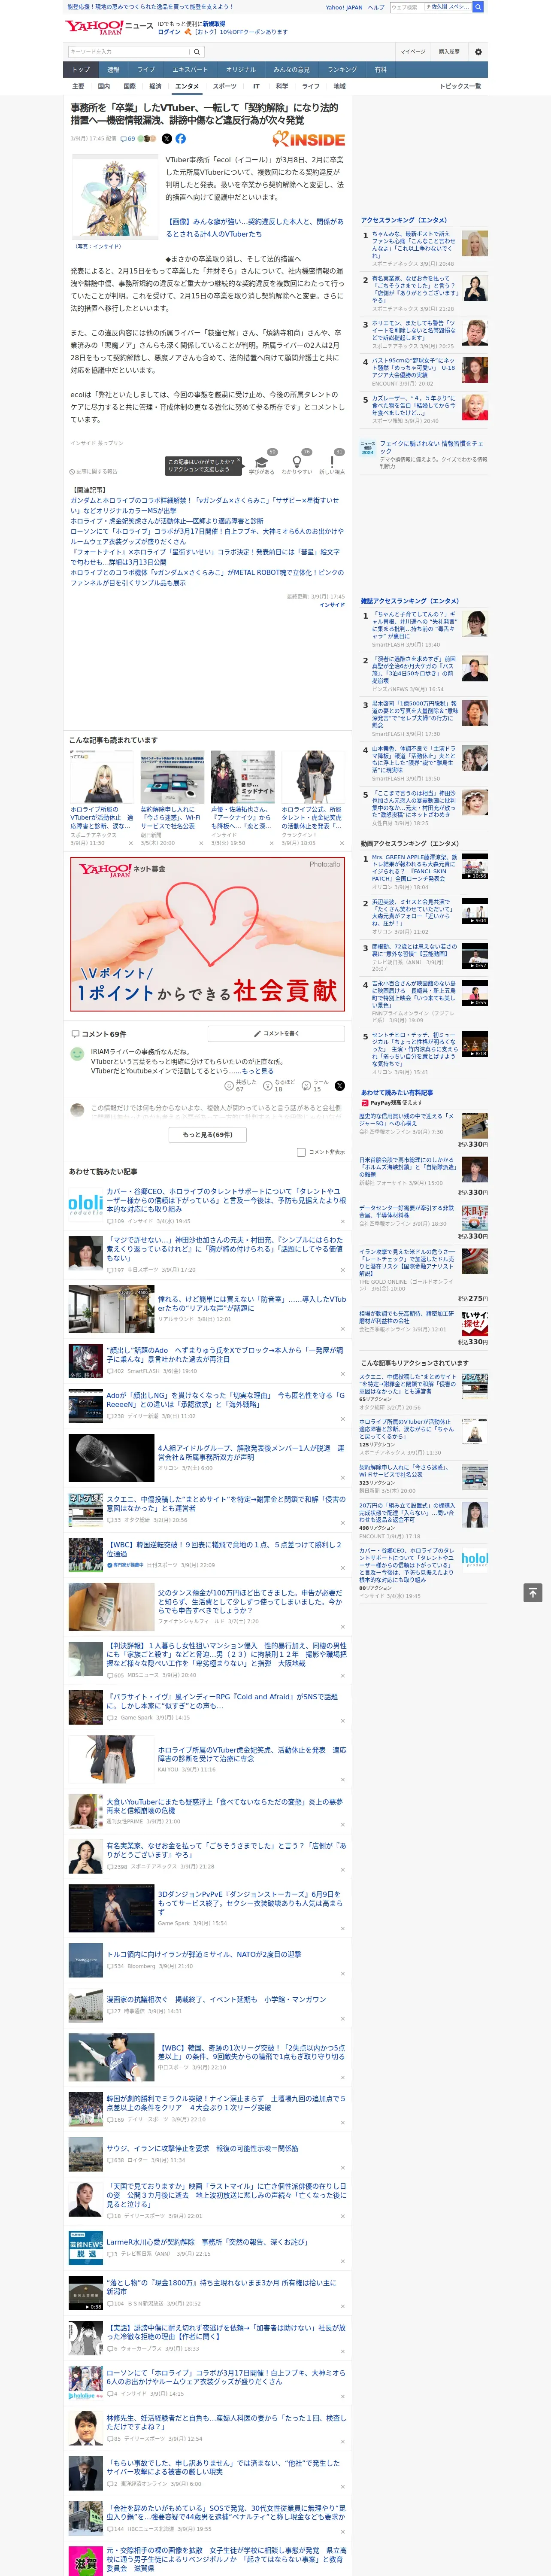Click うーん reaction on first comment

(x=307, y=1086)
